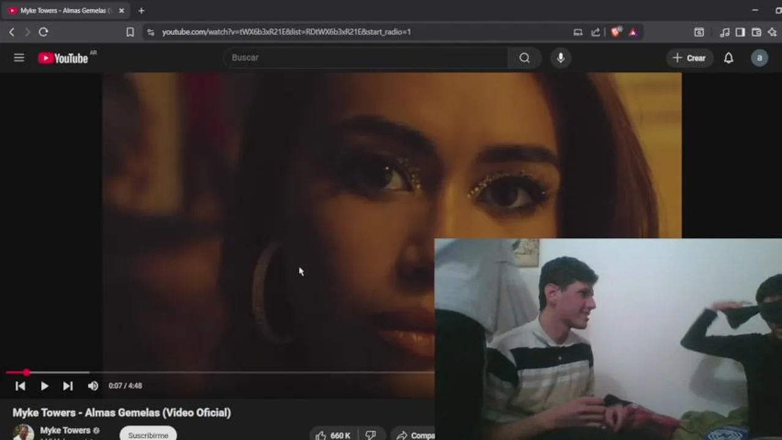
Task: Mute the video volume
Action: click(93, 386)
